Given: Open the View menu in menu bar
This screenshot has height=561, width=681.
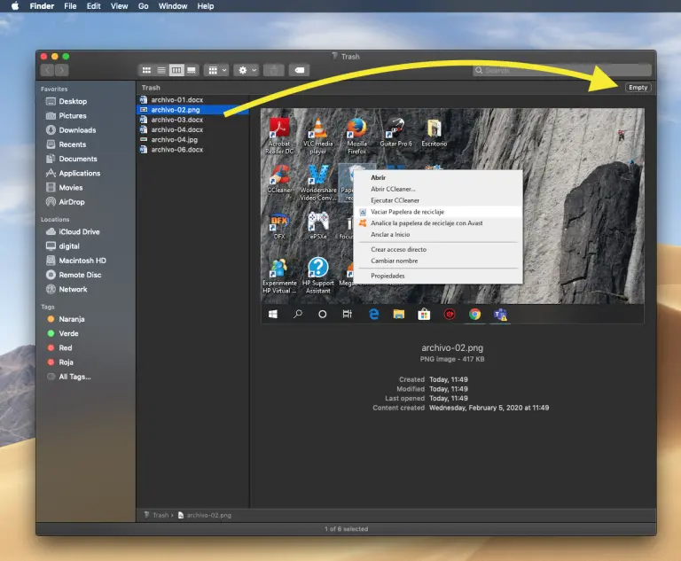Looking at the screenshot, I should [x=119, y=6].
